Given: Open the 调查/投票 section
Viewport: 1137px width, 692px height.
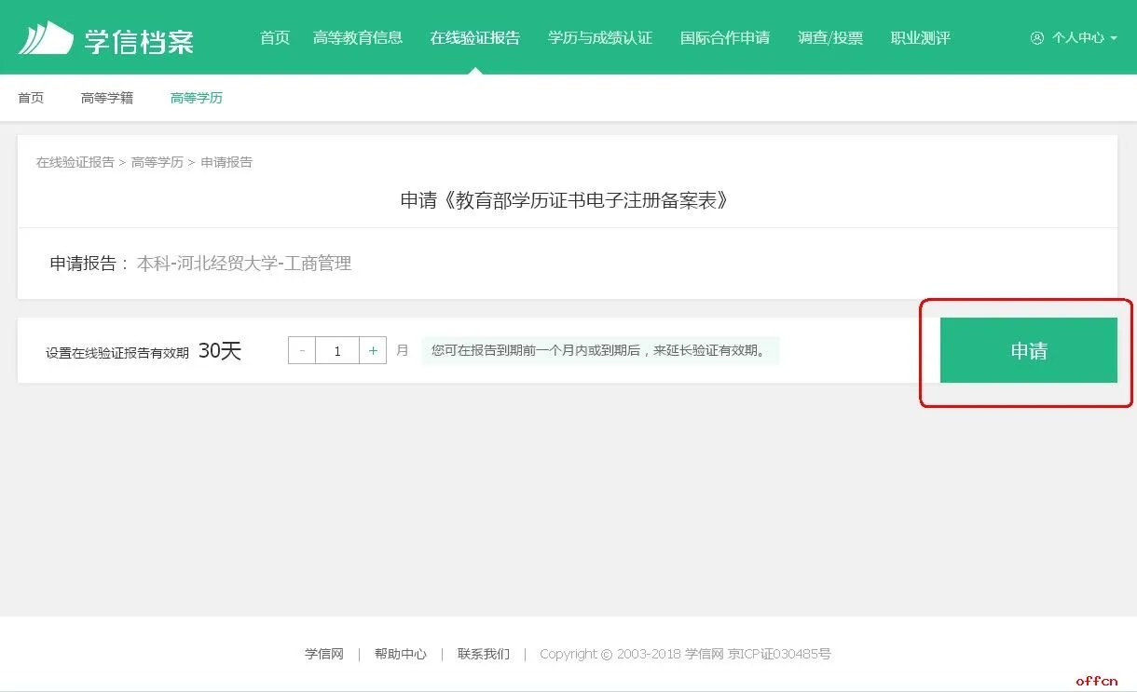Looking at the screenshot, I should tap(830, 38).
